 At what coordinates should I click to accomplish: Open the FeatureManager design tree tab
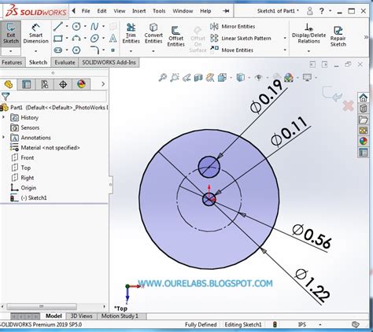(9, 84)
